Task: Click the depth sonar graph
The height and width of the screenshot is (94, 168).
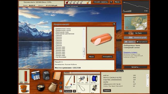Action: point(136,7)
